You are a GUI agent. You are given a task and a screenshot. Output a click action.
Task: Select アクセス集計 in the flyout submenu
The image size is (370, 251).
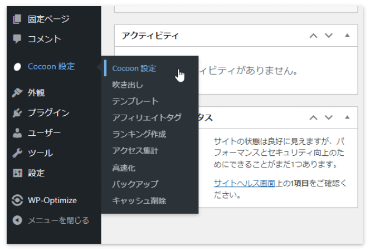pos(135,151)
